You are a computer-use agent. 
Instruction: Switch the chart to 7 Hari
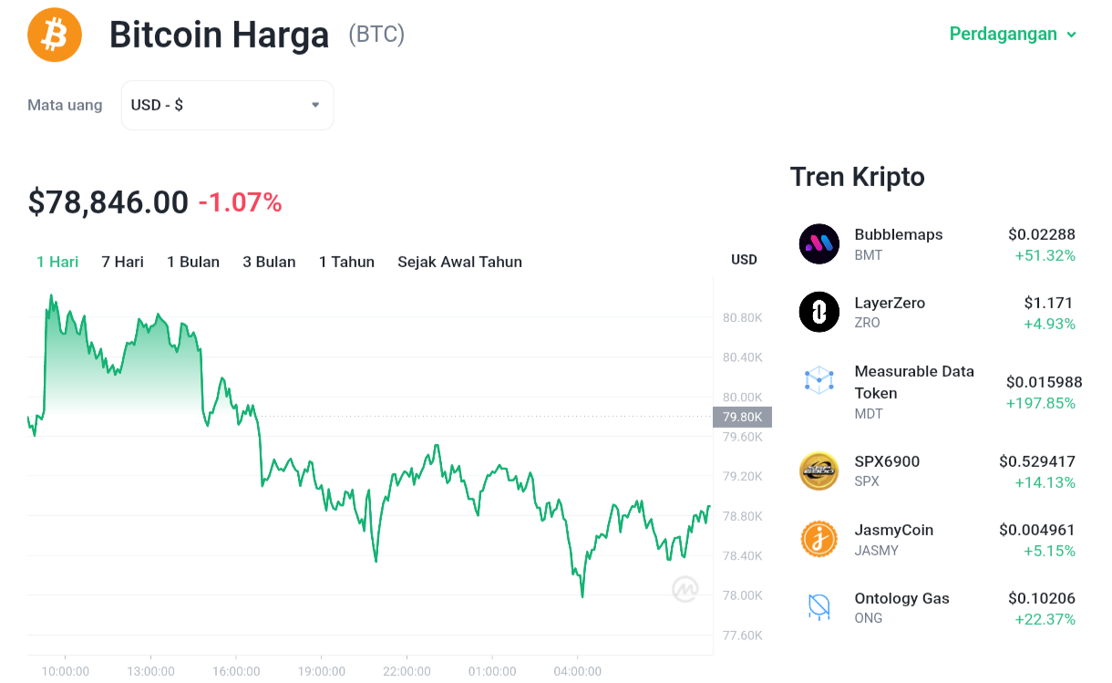[123, 262]
